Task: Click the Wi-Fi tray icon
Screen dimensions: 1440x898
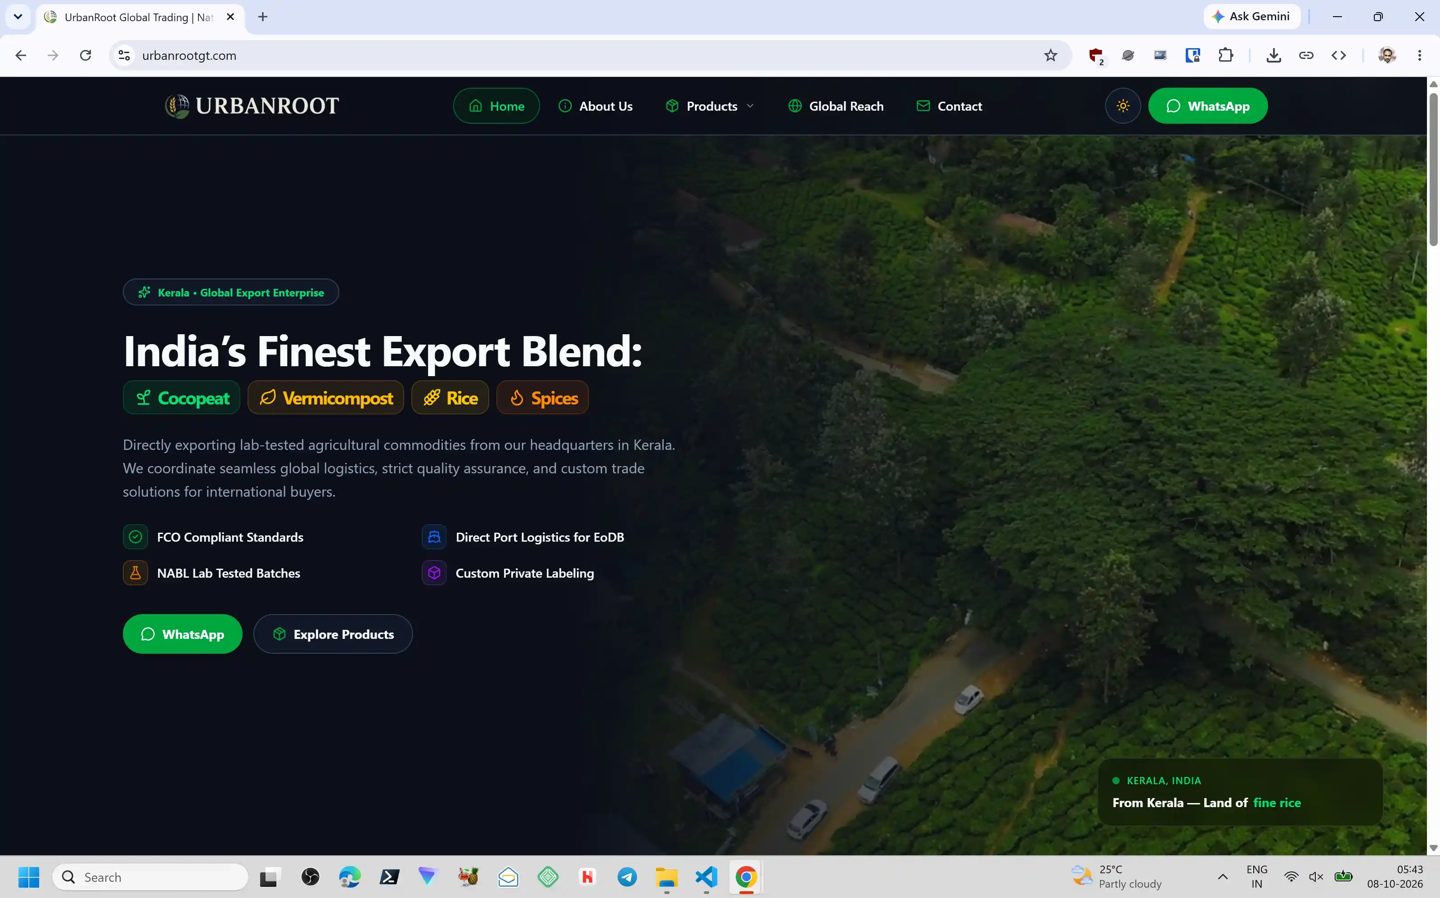Action: (1291, 877)
